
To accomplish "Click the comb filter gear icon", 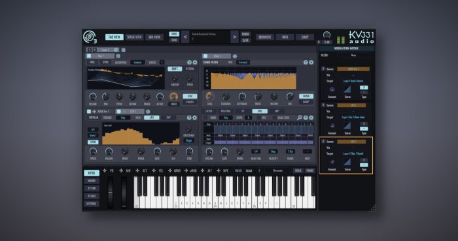I will pos(311,62).
